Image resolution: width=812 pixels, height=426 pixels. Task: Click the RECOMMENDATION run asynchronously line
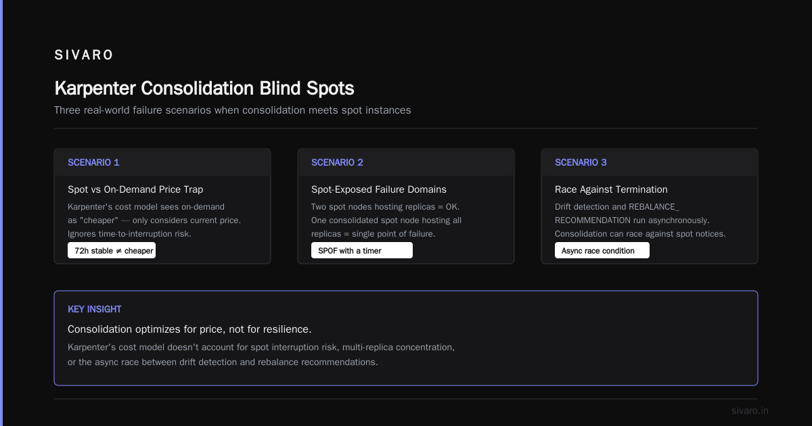[631, 220]
